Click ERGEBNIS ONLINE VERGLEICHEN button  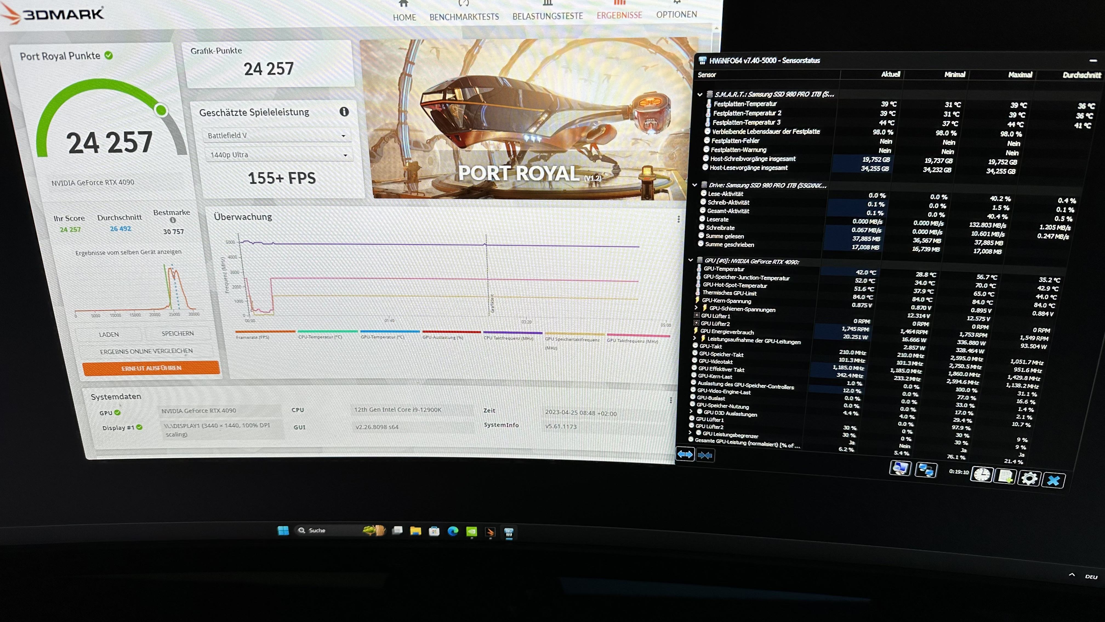pyautogui.click(x=146, y=351)
